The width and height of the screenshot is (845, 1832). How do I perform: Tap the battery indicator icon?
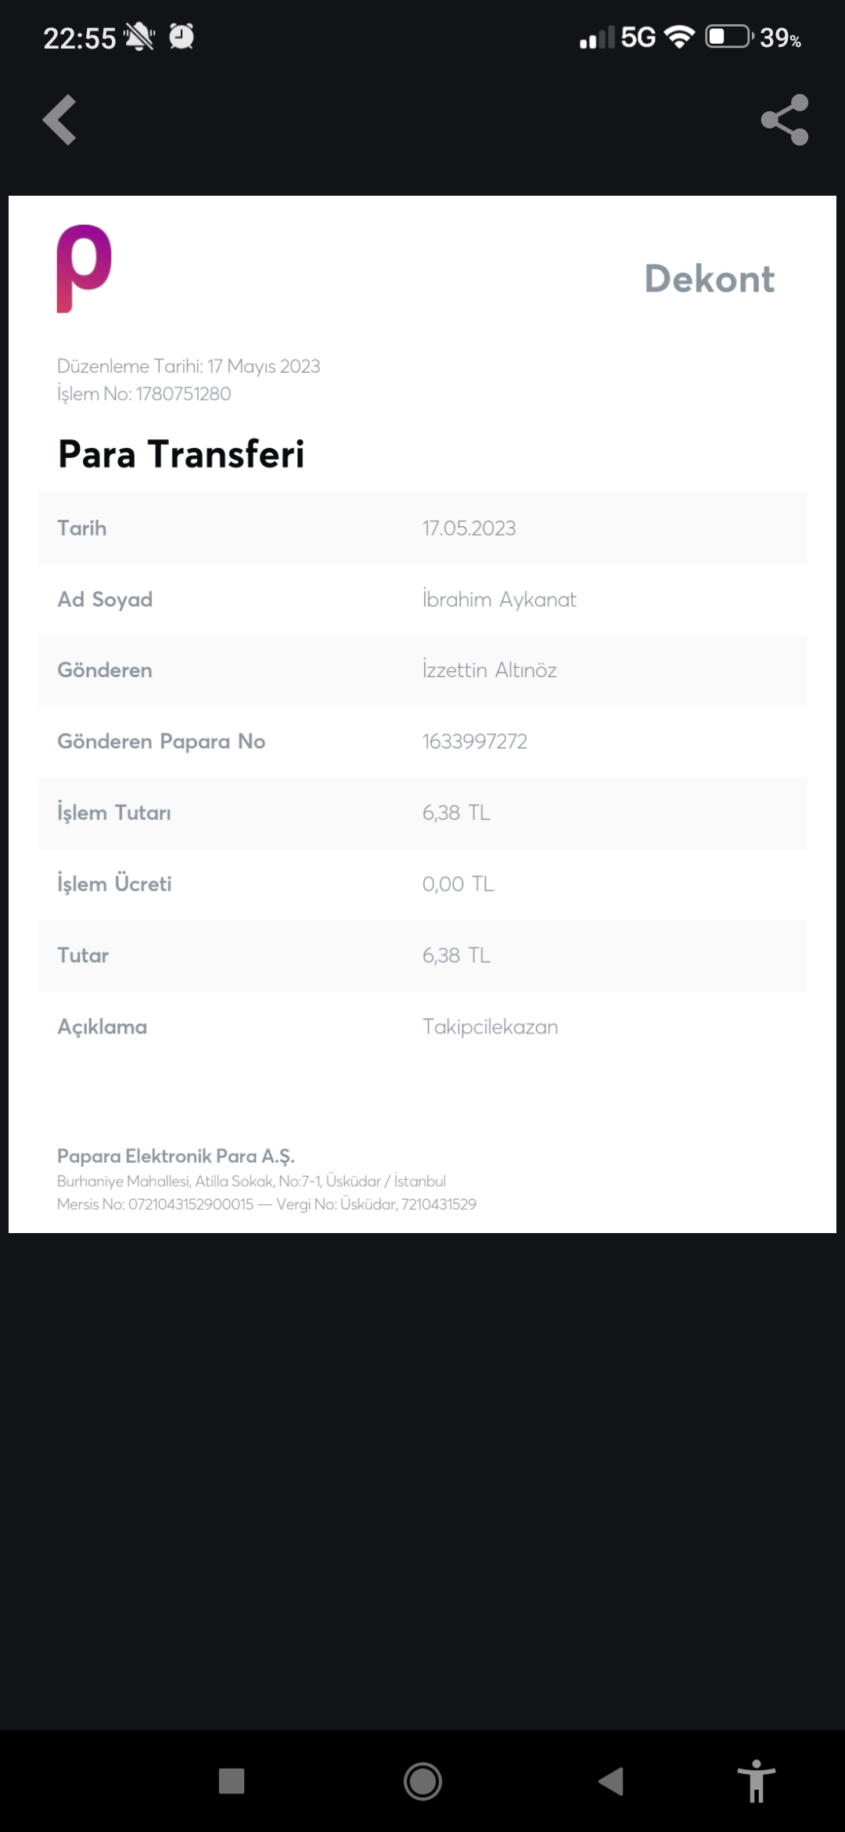[729, 37]
